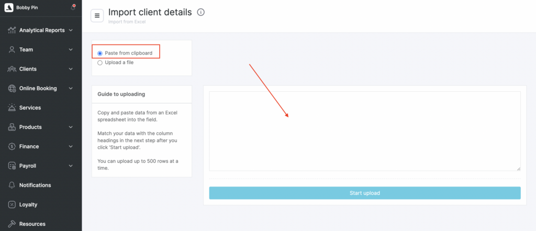Select the Upload a file option
Screen dimensions: 536x231
[100, 63]
